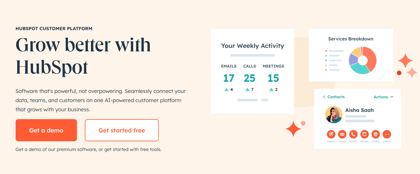Click the laptop screen icon on contact card
The image size is (420, 174).
(x=364, y=134)
